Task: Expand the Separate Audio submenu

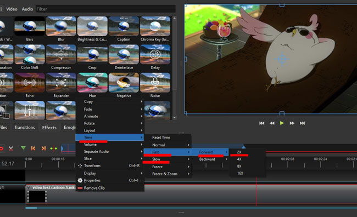Action: 110,151
